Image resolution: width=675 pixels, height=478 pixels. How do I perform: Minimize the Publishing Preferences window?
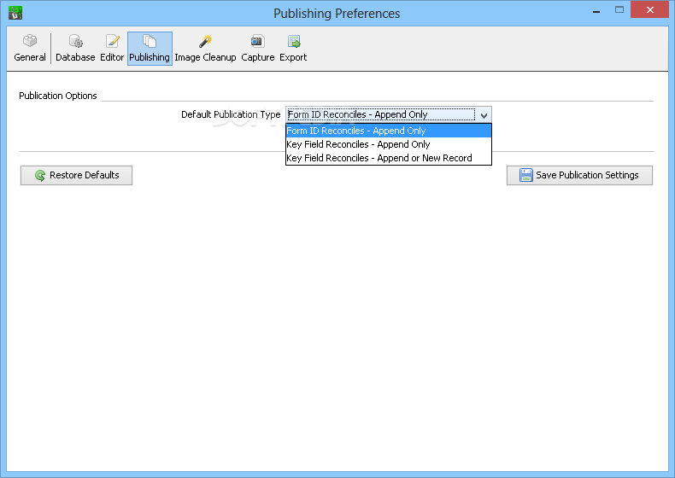pyautogui.click(x=596, y=11)
